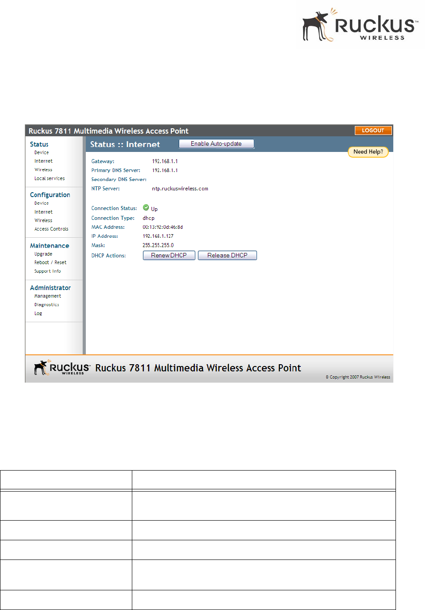Select the Status menu heading

click(39, 144)
